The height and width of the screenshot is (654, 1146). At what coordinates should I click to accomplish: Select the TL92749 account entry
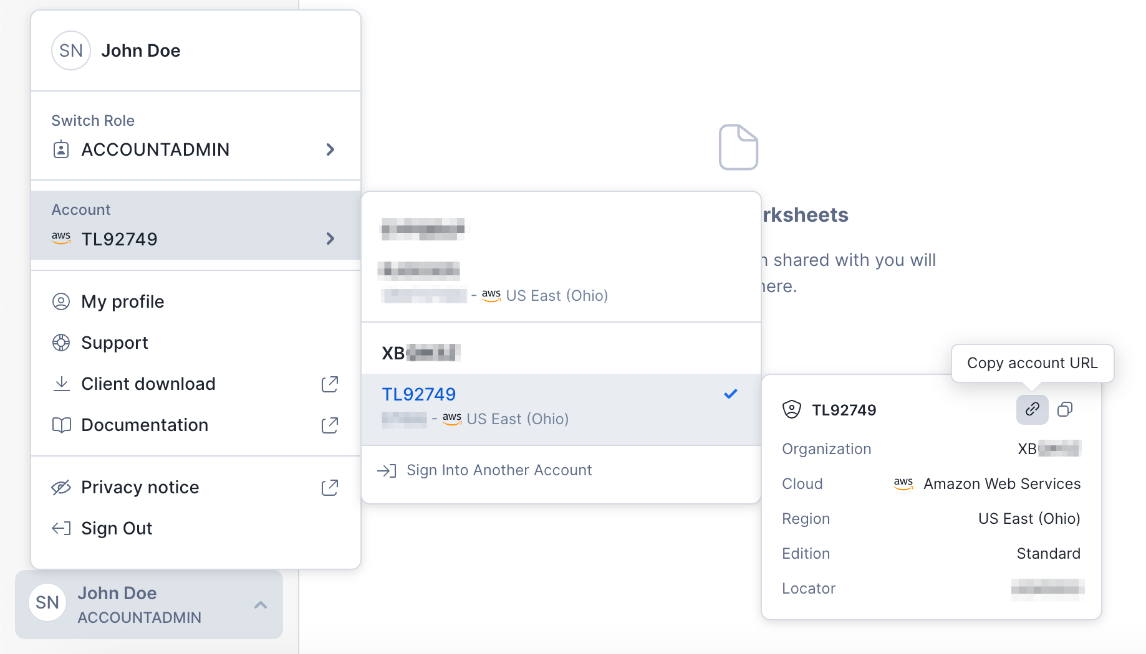pos(561,409)
